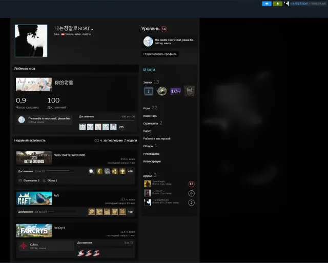Click friend level 13 red circle
Viewport: 328px width, 263px height.
click(191, 184)
